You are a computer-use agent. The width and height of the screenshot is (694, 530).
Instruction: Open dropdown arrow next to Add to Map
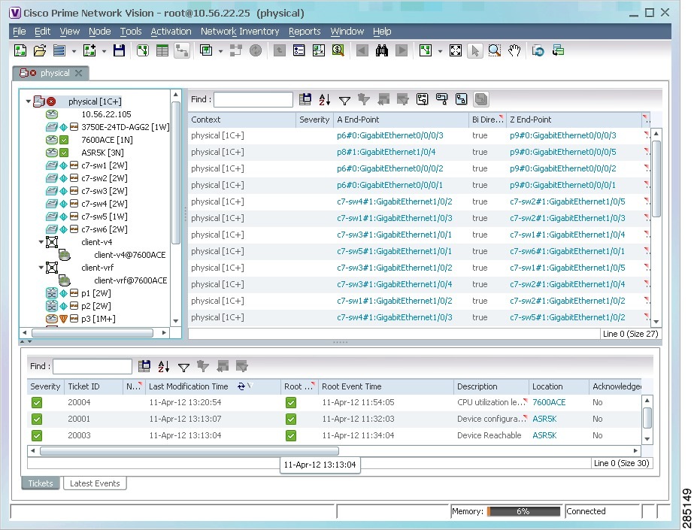tap(104, 51)
